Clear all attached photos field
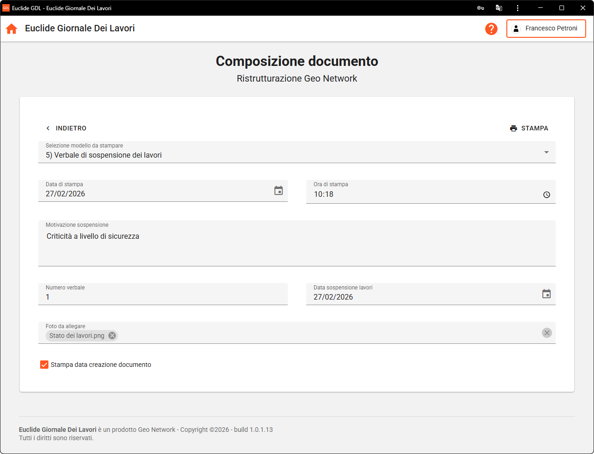 coord(546,333)
